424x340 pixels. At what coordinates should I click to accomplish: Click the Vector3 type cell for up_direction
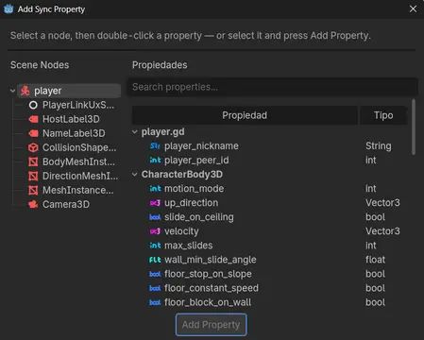[382, 203]
